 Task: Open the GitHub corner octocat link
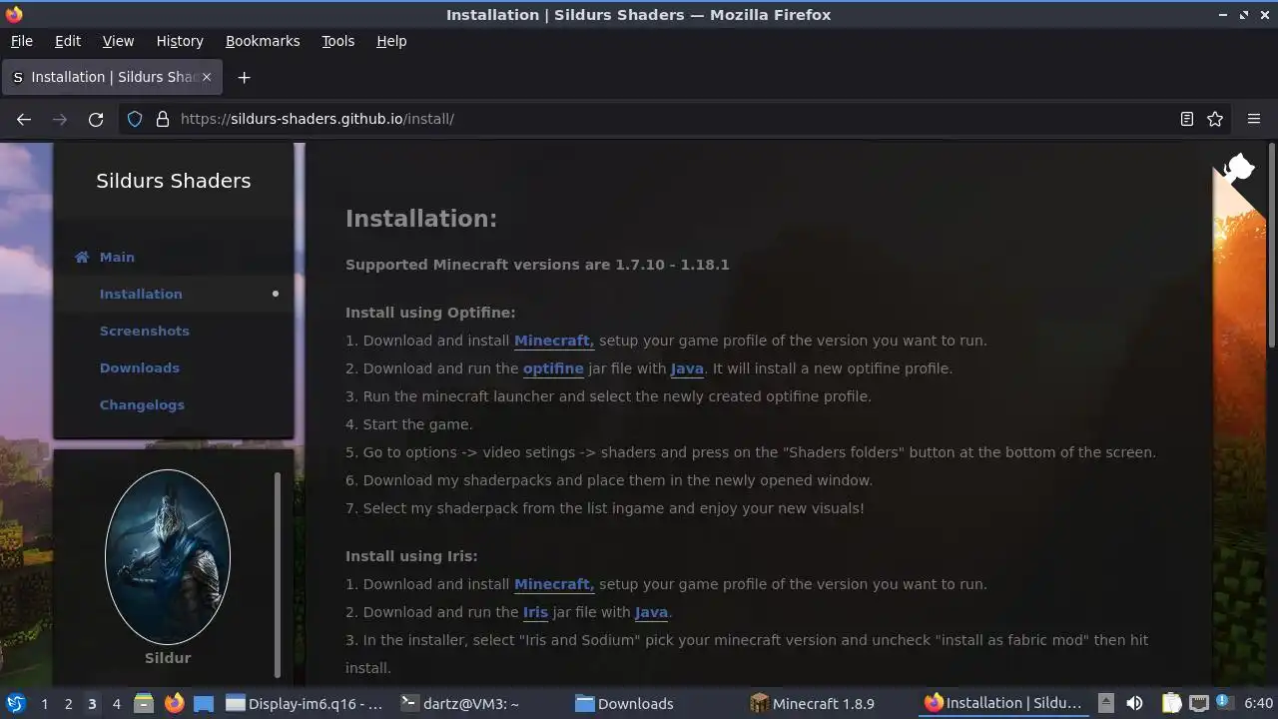pyautogui.click(x=1238, y=168)
